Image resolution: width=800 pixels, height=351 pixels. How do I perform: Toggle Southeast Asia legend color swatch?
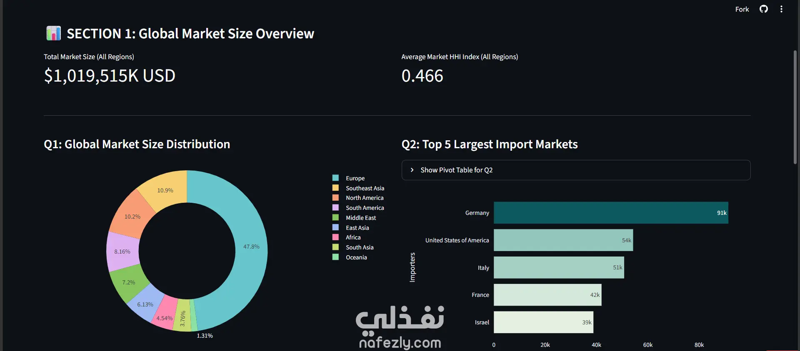click(335, 188)
